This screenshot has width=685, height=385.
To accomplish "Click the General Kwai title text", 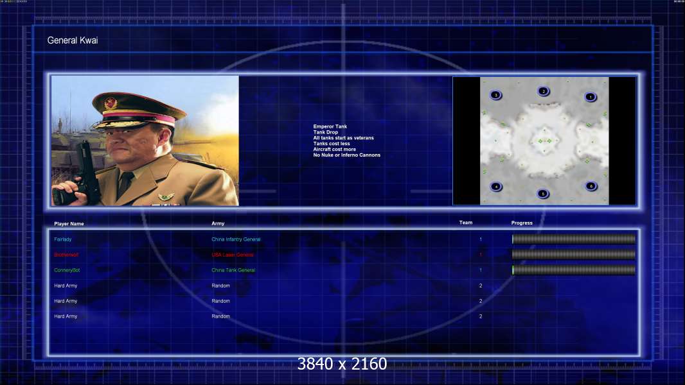I will pyautogui.click(x=73, y=40).
